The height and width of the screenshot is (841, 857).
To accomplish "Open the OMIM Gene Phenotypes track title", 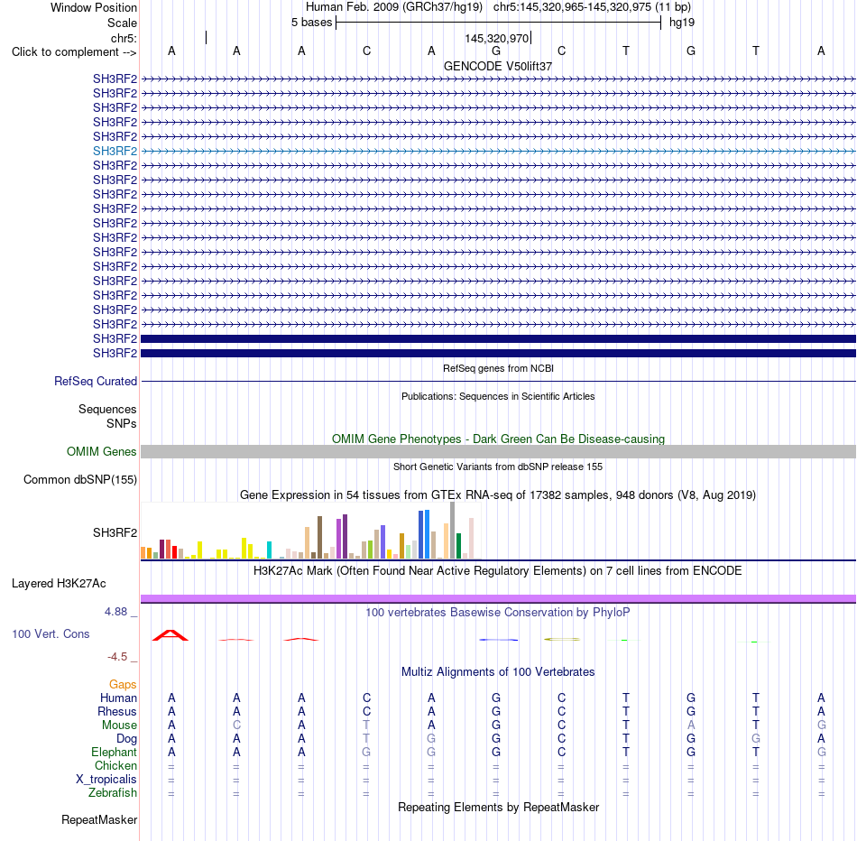I will [498, 439].
